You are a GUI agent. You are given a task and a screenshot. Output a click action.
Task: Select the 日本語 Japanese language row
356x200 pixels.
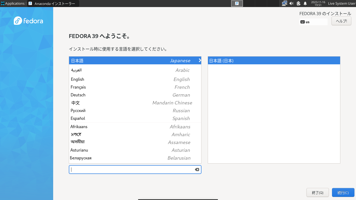(x=135, y=60)
